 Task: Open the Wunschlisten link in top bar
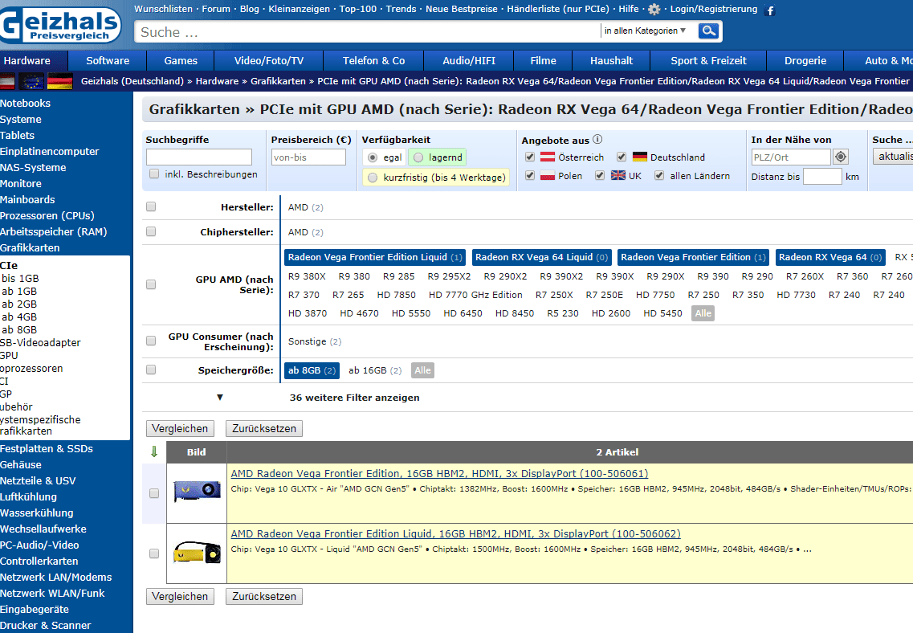click(x=163, y=9)
